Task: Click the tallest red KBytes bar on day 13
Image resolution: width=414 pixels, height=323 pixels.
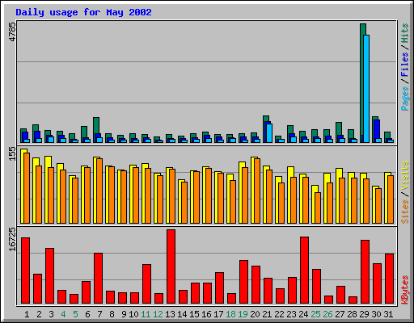Action: click(171, 266)
